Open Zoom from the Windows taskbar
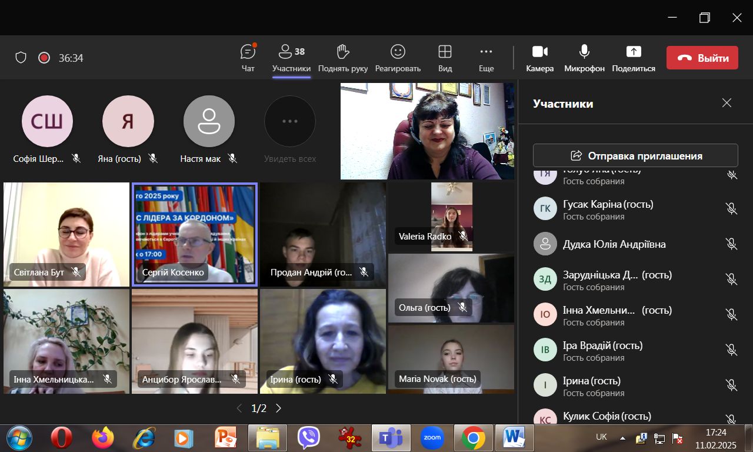The height and width of the screenshot is (452, 753). tap(432, 438)
